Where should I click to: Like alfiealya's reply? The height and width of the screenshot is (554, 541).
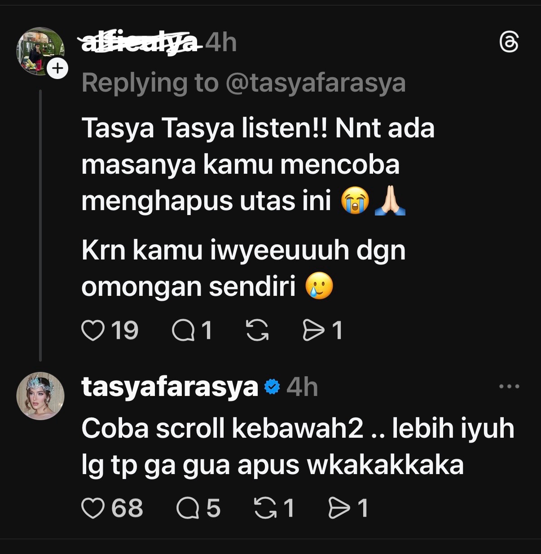tap(92, 331)
